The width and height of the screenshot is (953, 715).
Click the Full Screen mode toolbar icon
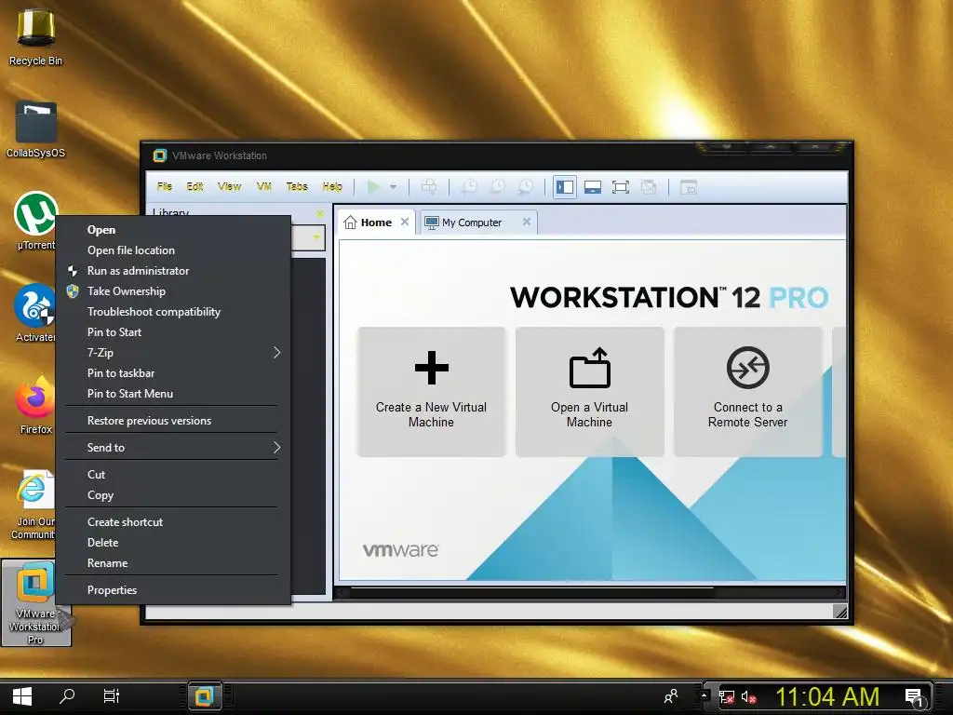point(621,186)
